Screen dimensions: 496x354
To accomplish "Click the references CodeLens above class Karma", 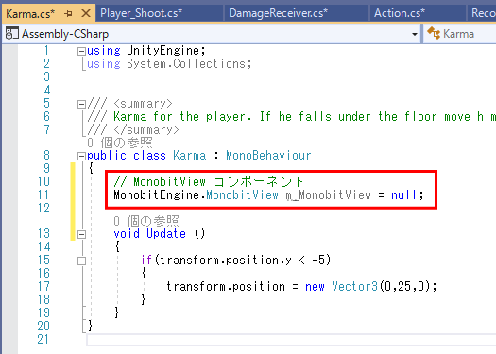I will (120, 143).
